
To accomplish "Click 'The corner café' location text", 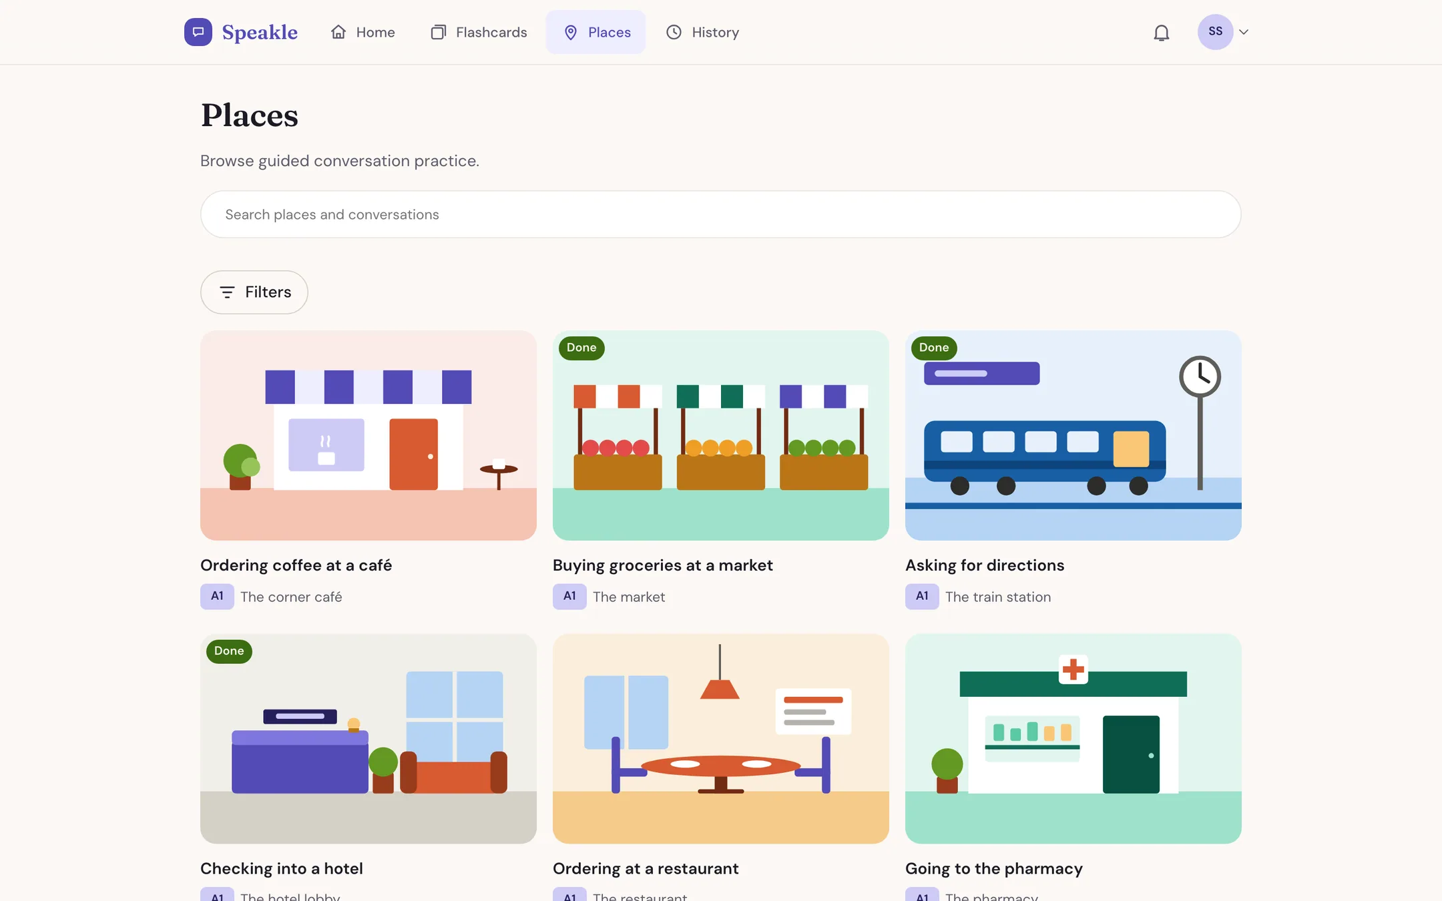I will 291,597.
